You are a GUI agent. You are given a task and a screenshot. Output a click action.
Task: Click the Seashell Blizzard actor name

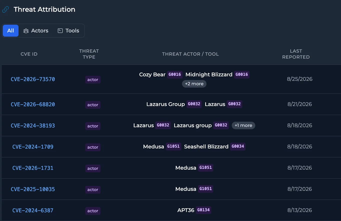pos(206,147)
